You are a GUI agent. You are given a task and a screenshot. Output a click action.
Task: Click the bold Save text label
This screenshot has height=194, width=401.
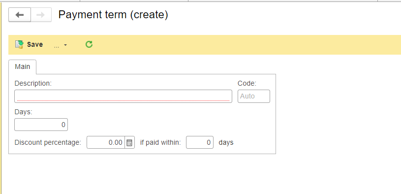coord(35,44)
